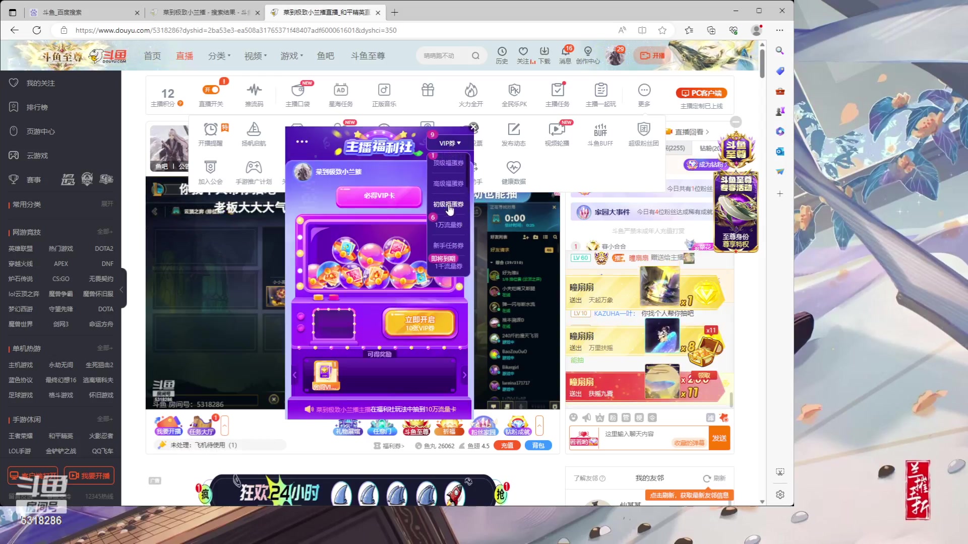
Task: Open 主播任务 task clipboard icon
Action: click(558, 95)
